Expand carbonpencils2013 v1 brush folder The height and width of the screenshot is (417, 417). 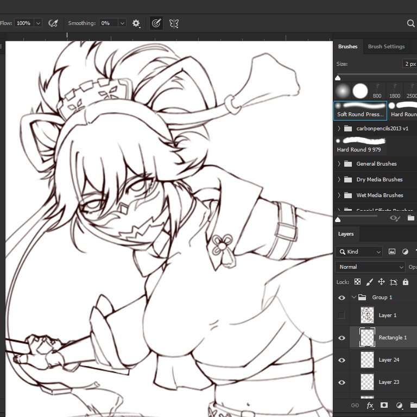[339, 129]
